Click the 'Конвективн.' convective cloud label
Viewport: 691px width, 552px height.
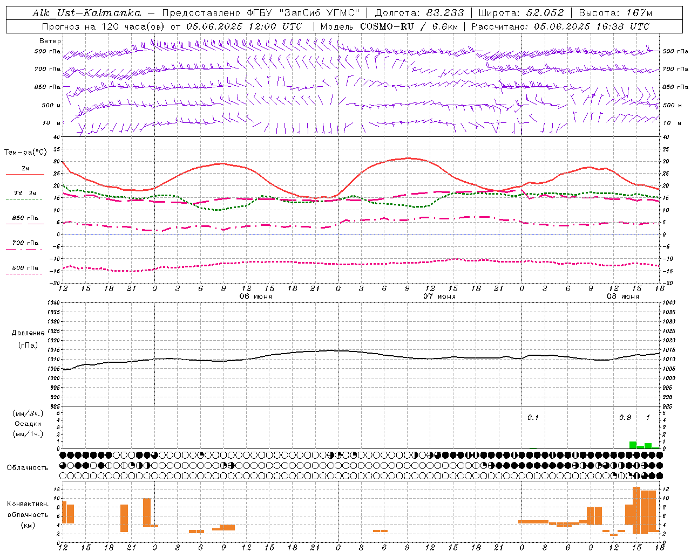(x=28, y=504)
